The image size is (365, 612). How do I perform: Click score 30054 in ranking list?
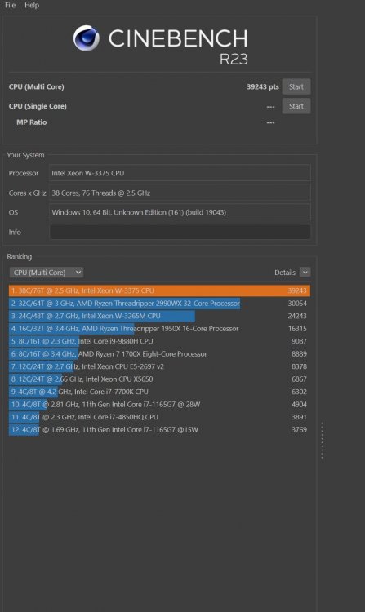pyautogui.click(x=297, y=304)
